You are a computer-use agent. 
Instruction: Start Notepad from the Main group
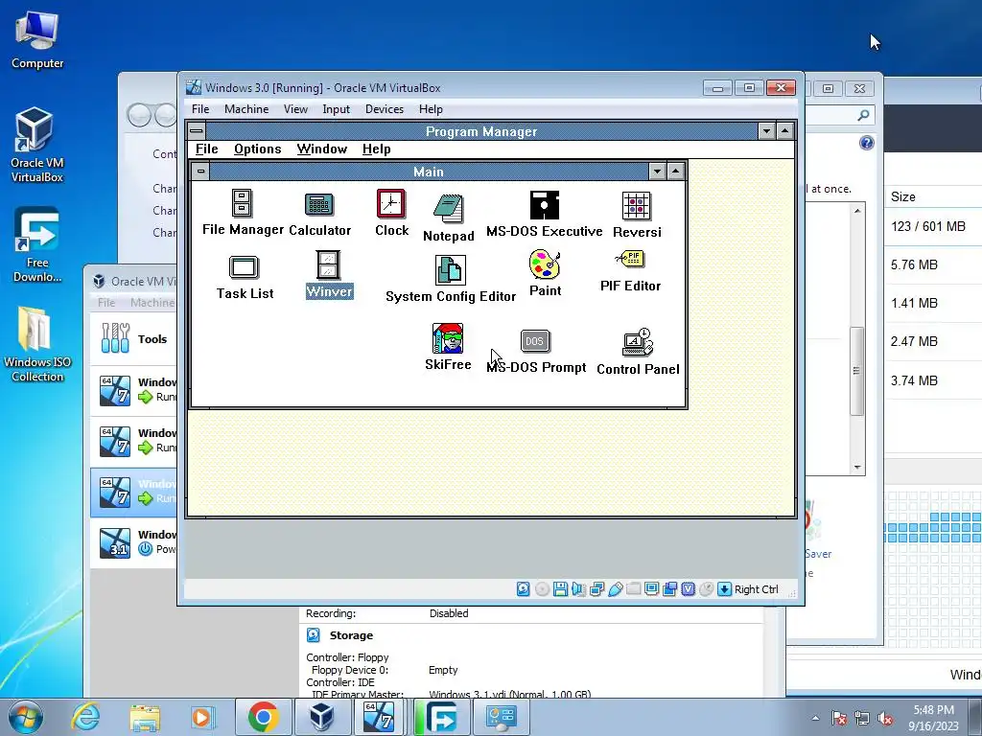(449, 218)
